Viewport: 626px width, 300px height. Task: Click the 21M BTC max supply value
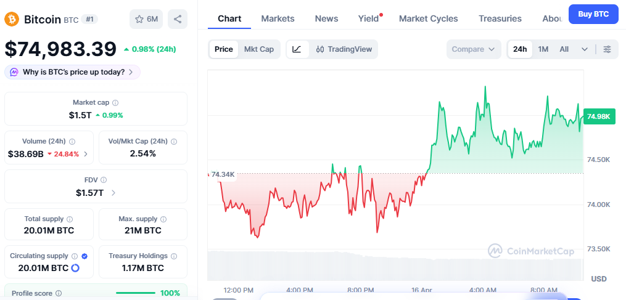click(x=143, y=230)
